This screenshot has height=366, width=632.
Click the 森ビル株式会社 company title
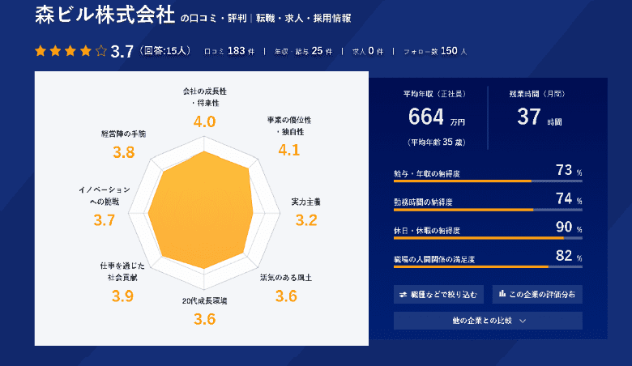pyautogui.click(x=105, y=15)
